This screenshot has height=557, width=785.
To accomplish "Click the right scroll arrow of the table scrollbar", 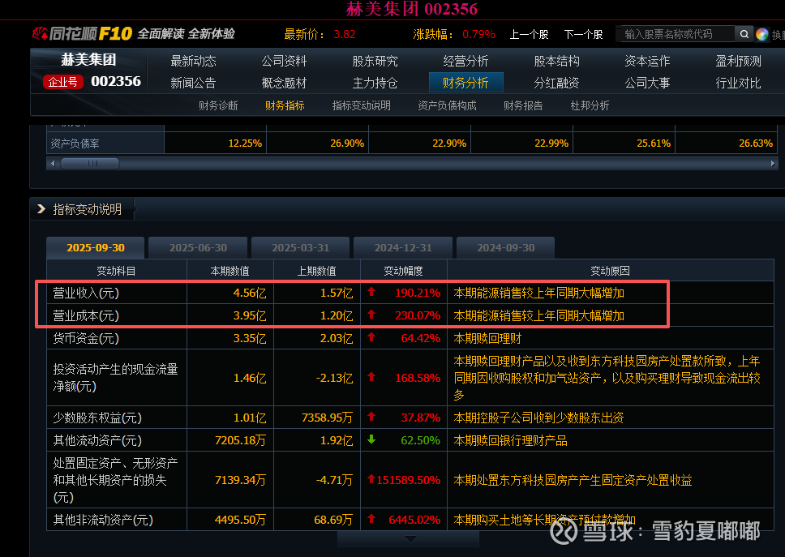I will coord(773,164).
